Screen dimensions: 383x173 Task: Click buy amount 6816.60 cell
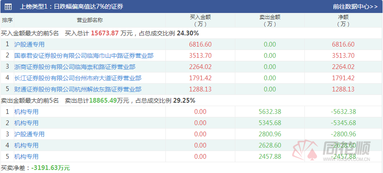(200, 44)
